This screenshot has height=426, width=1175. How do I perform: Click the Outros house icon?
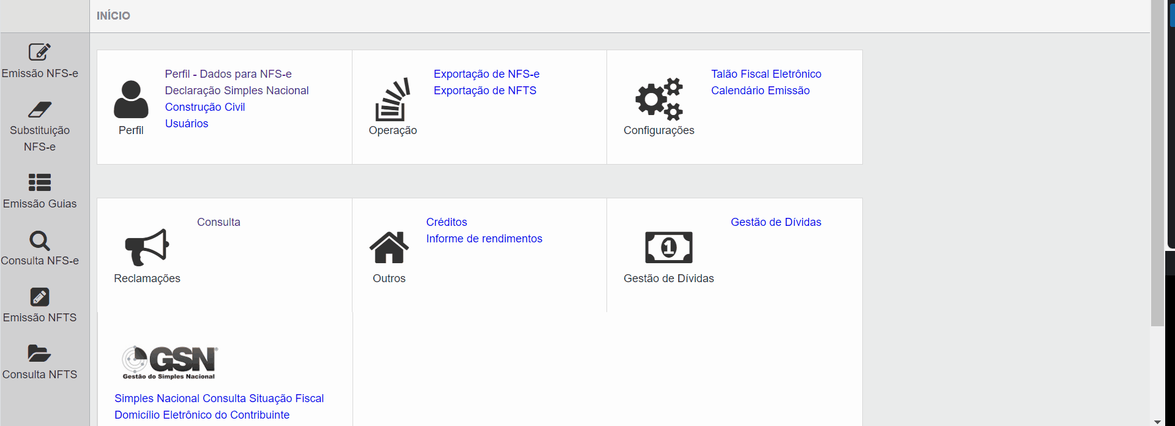click(389, 247)
